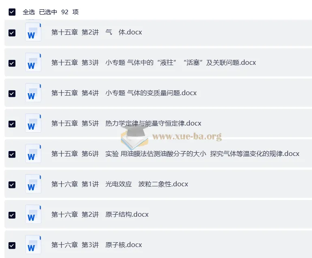Uncheck the 全选 select-all checkbox
This screenshot has width=312, height=258.
pos(12,12)
